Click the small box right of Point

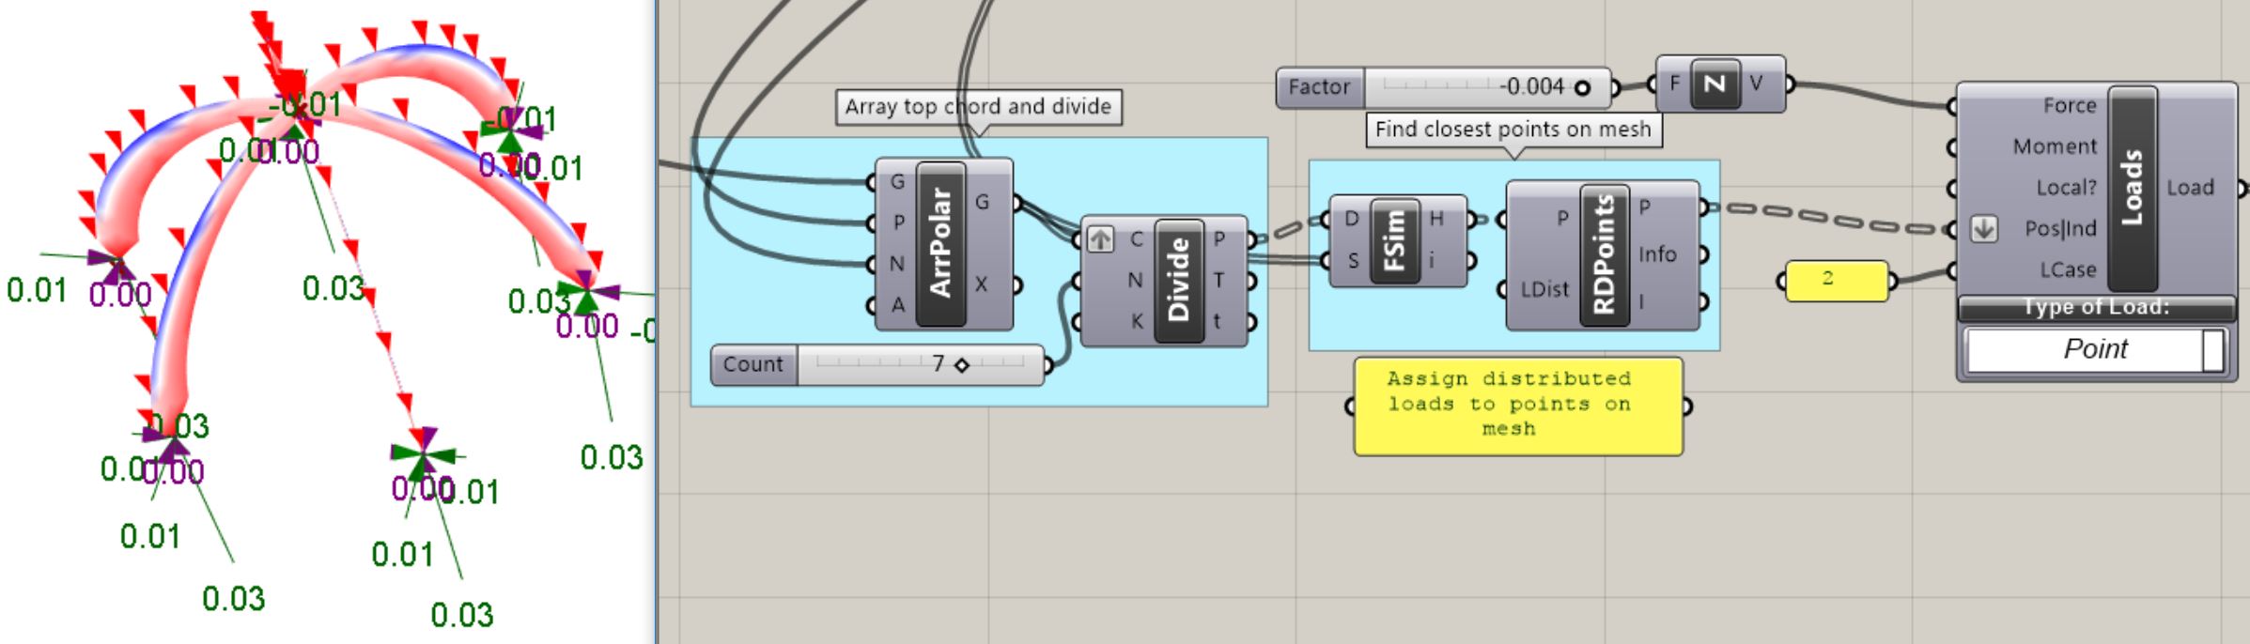tap(2213, 349)
